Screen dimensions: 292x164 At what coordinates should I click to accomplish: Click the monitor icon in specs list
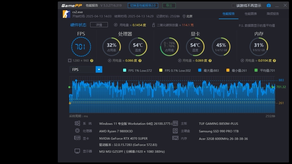[x=77, y=151]
